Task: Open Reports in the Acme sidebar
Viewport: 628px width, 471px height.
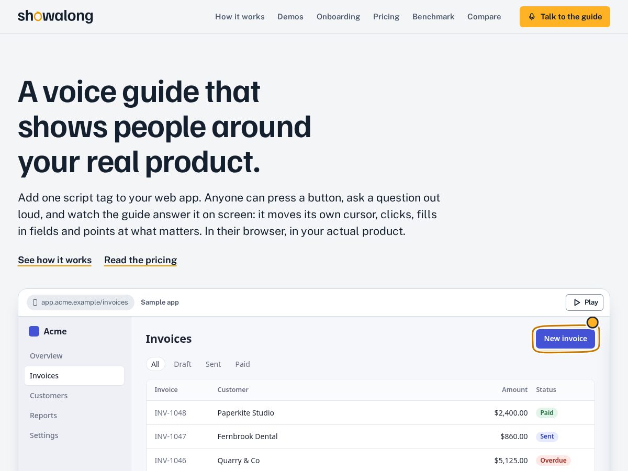Action: point(74,416)
